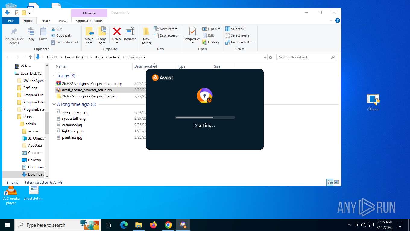410x231 pixels.
Task: Launch Firefox from taskbar
Action: tap(153, 225)
